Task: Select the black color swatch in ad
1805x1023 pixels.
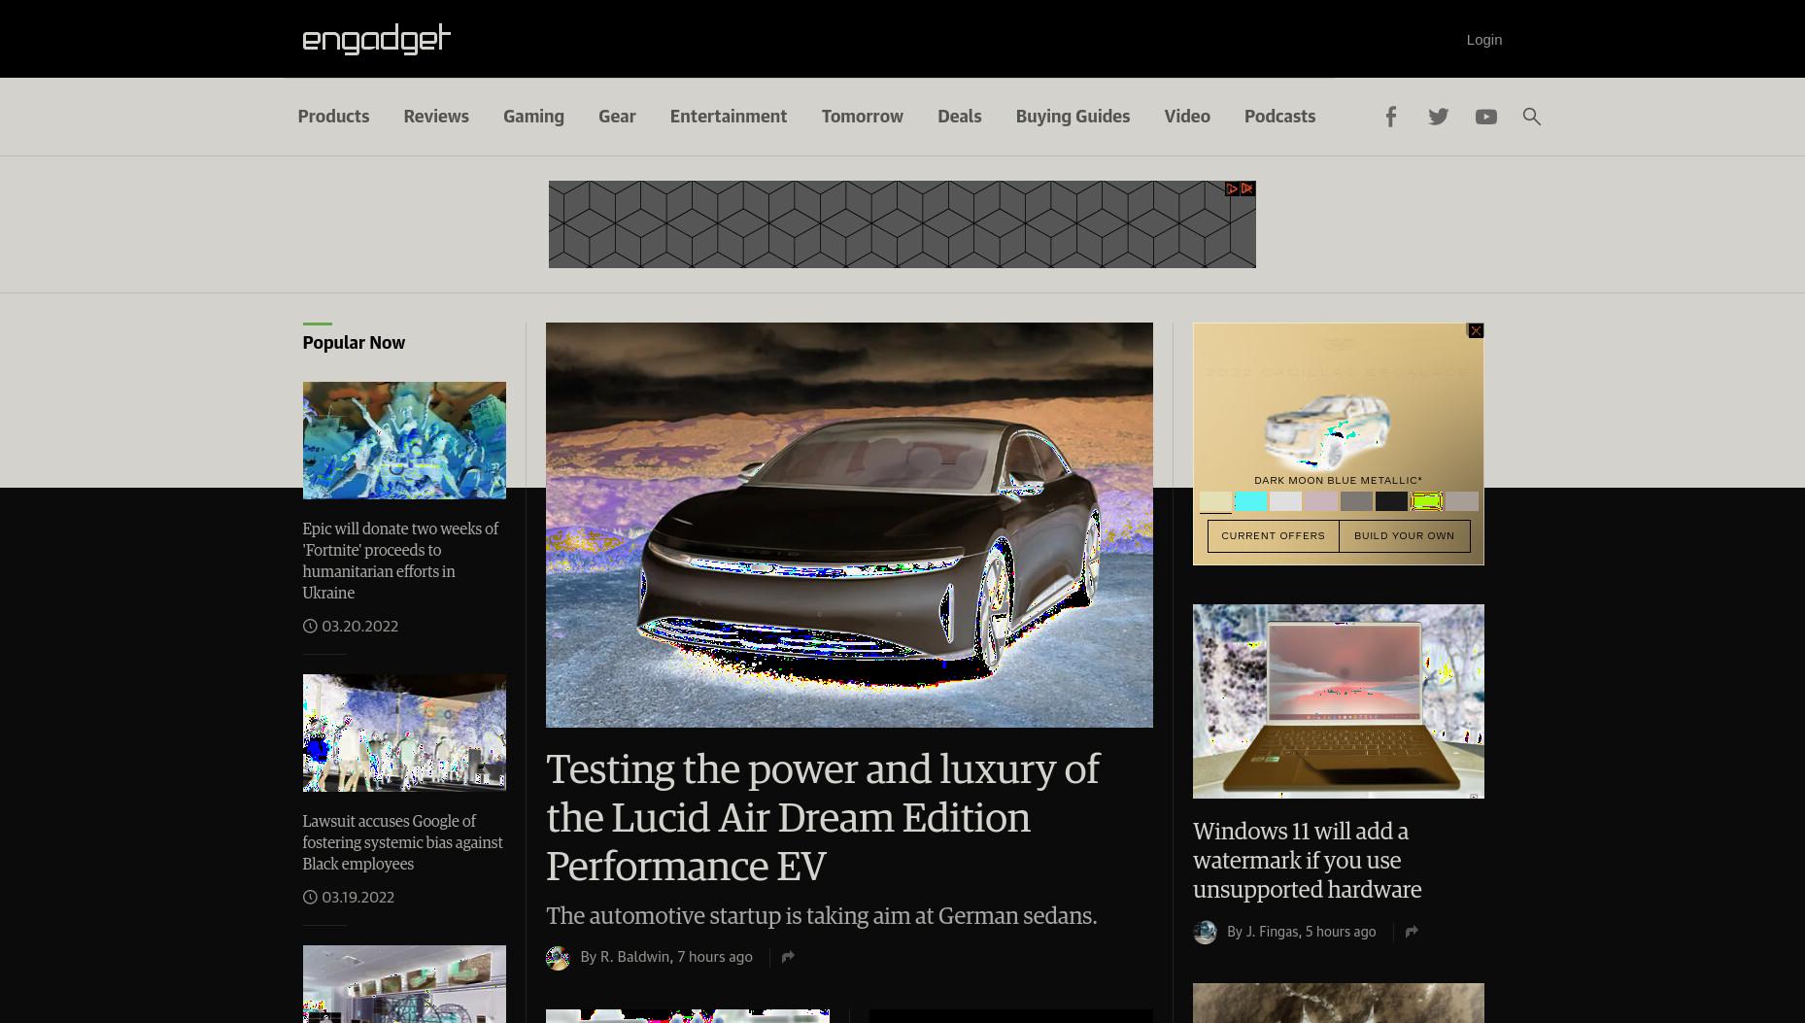Action: pyautogui.click(x=1391, y=501)
